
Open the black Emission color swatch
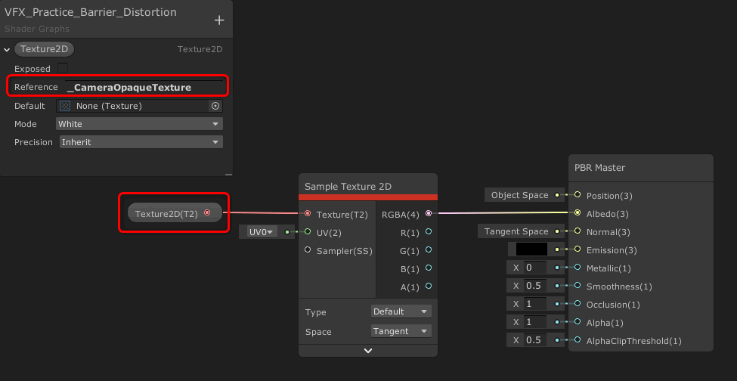point(531,249)
